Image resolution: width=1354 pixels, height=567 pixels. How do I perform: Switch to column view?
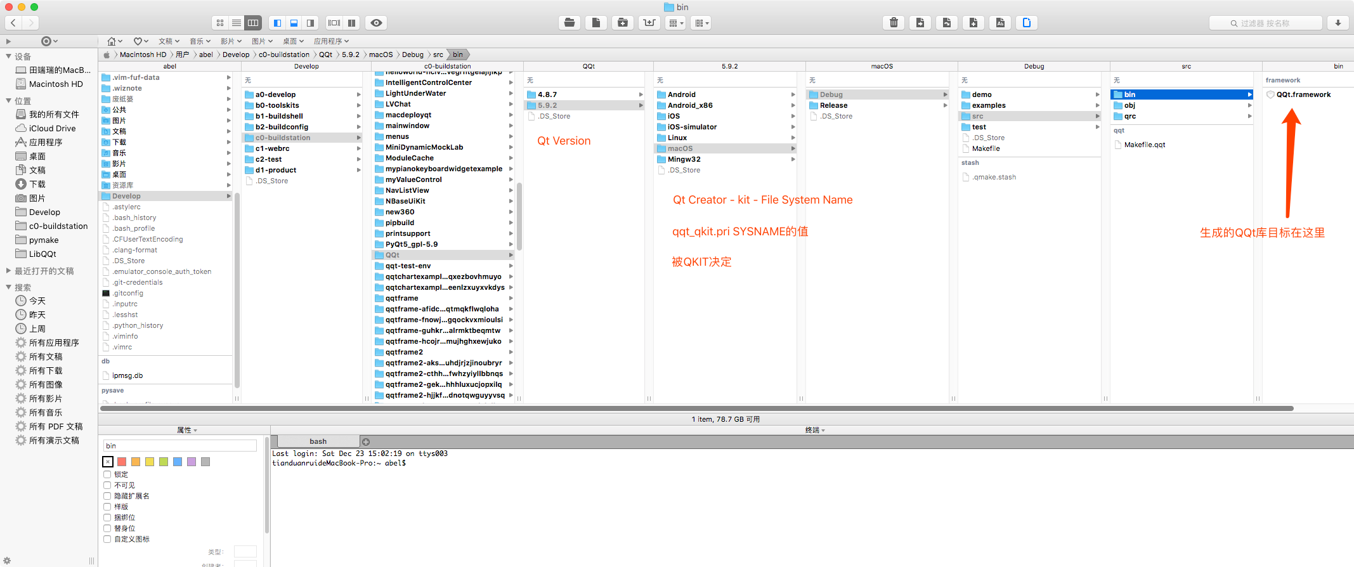click(x=253, y=23)
